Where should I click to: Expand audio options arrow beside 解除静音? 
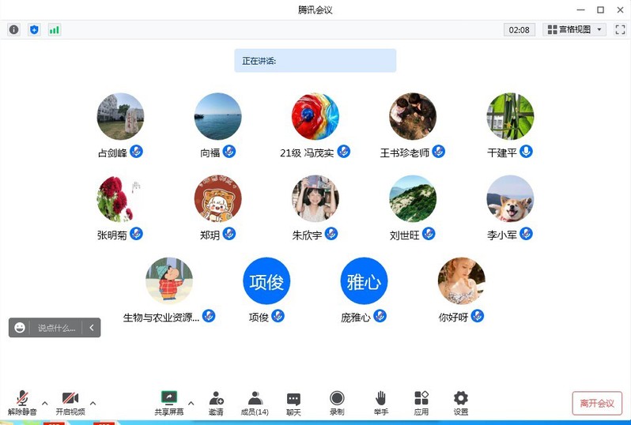click(x=45, y=403)
